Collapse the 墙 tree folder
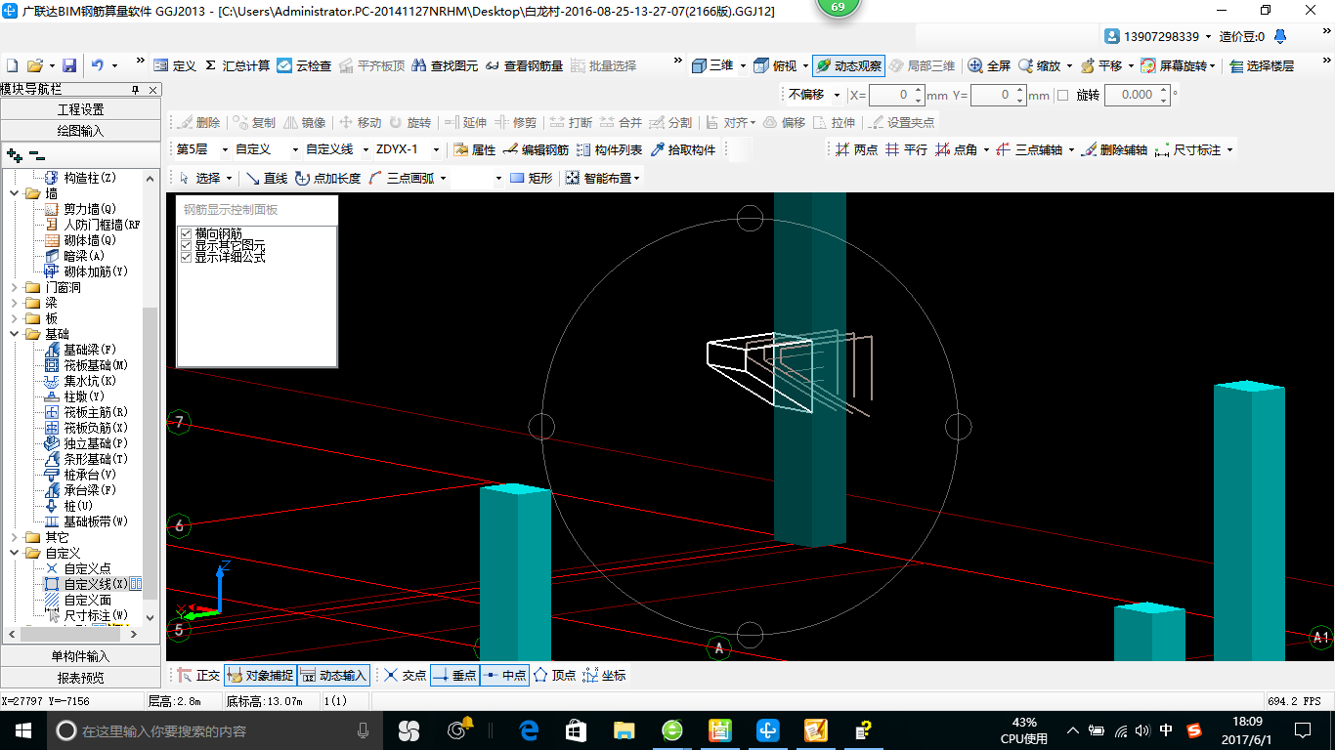 pyautogui.click(x=15, y=193)
